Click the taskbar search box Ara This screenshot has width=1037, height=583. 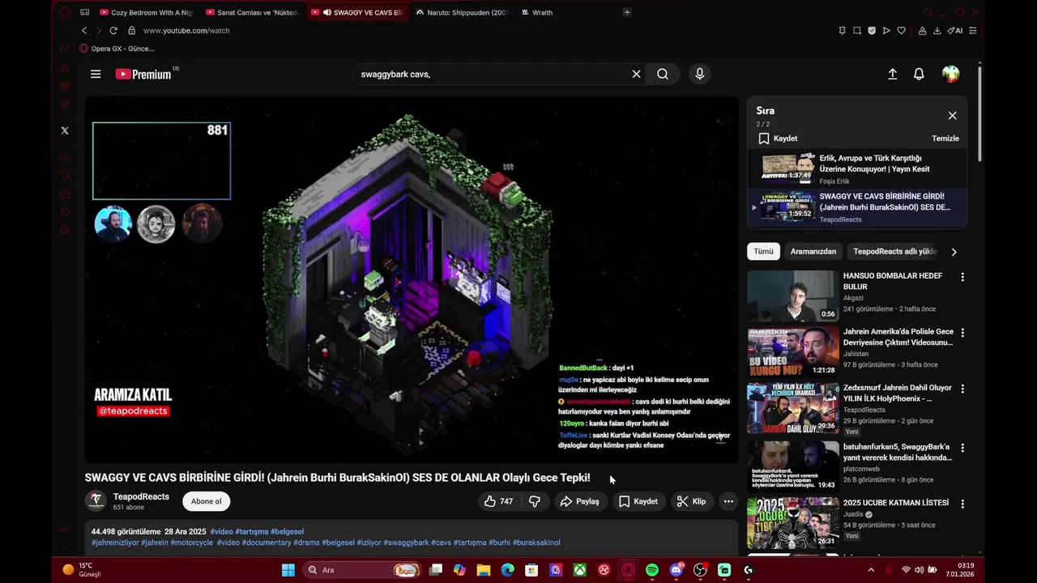coord(362,570)
